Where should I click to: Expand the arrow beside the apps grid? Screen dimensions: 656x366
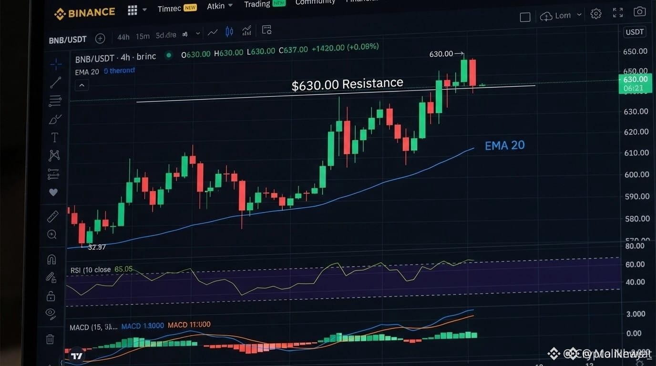click(x=144, y=10)
